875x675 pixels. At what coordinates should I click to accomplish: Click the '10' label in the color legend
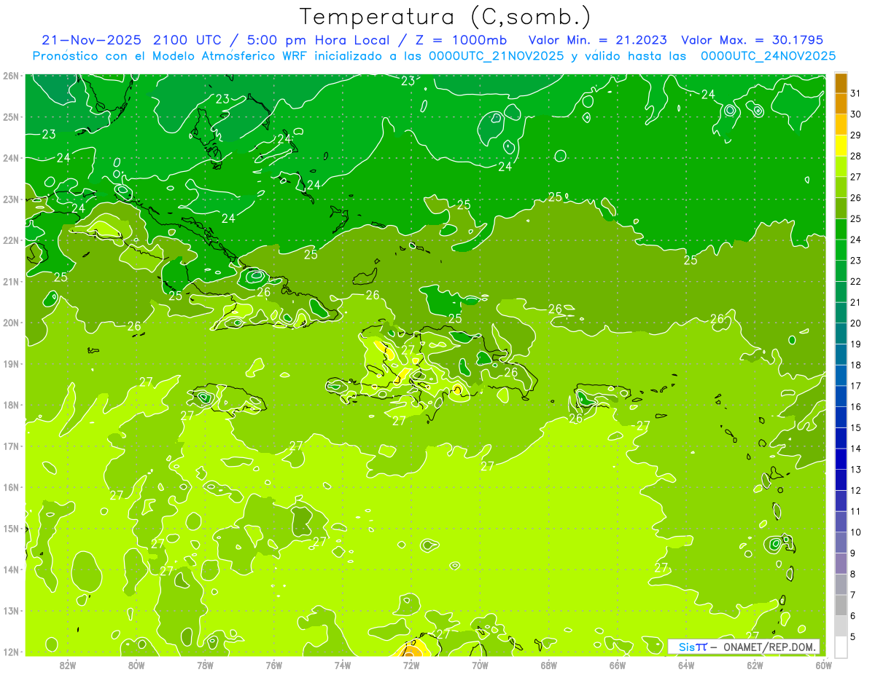pyautogui.click(x=856, y=532)
